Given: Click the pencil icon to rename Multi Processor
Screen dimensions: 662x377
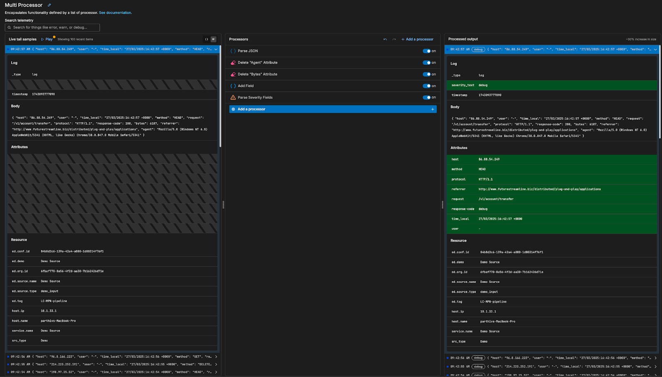Looking at the screenshot, I should pos(49,5).
